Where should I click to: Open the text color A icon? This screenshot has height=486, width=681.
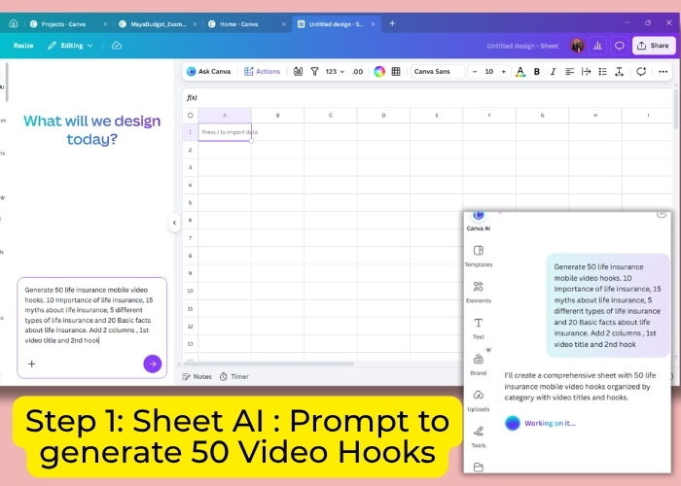tap(520, 72)
